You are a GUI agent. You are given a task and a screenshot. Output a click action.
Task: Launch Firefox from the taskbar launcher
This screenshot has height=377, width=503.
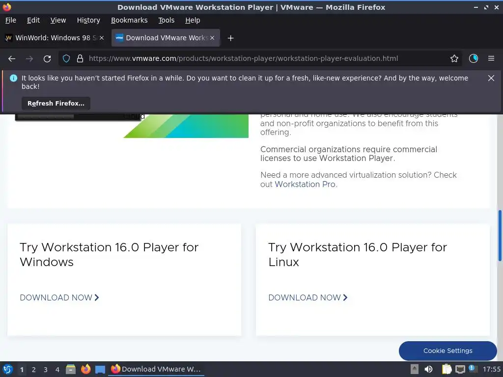pos(85,369)
